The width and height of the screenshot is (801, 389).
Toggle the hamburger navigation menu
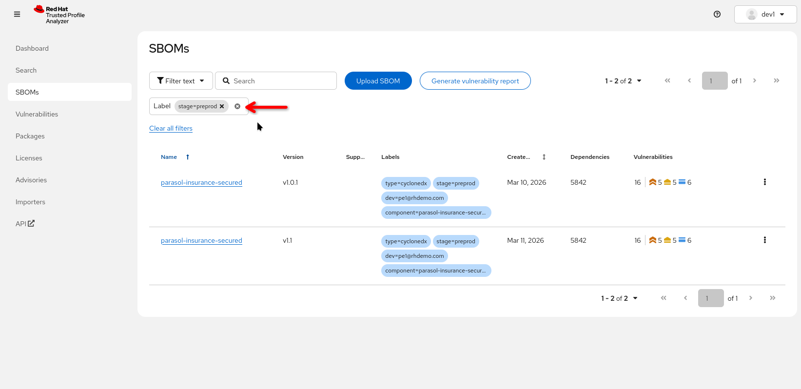(17, 14)
